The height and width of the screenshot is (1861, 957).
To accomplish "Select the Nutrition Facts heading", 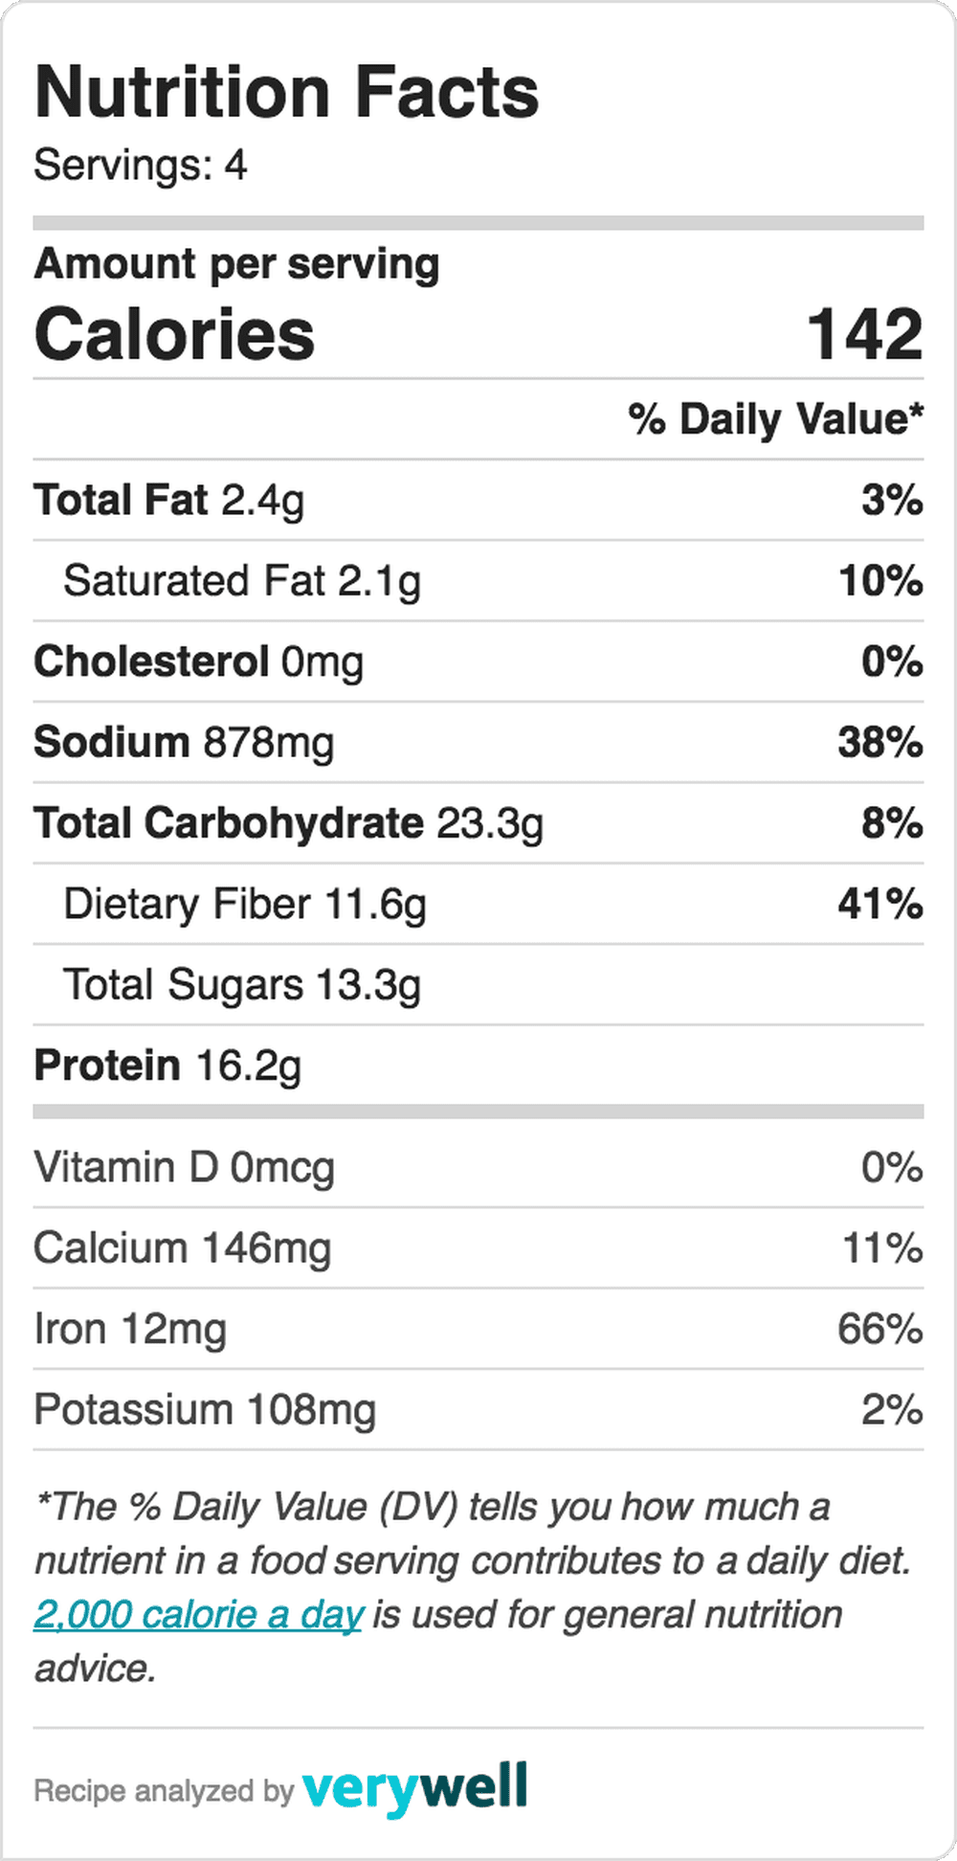I will pyautogui.click(x=286, y=92).
